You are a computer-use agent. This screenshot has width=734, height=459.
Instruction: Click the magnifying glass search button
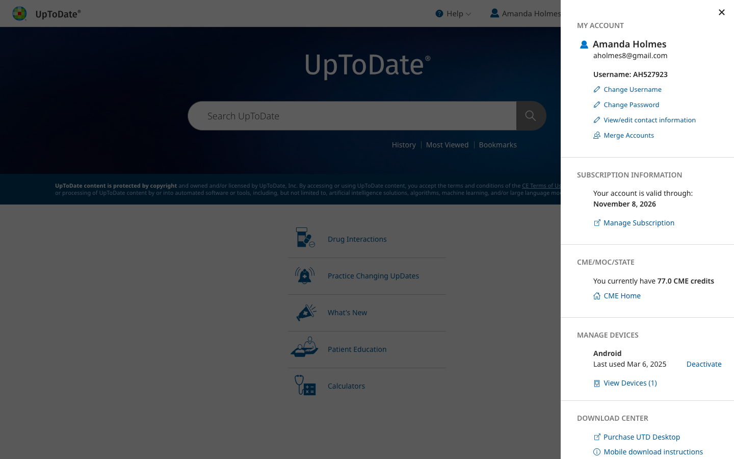[x=531, y=116]
